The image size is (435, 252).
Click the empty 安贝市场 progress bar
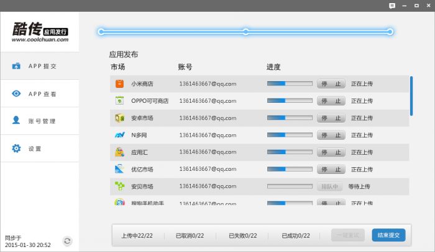[290, 186]
